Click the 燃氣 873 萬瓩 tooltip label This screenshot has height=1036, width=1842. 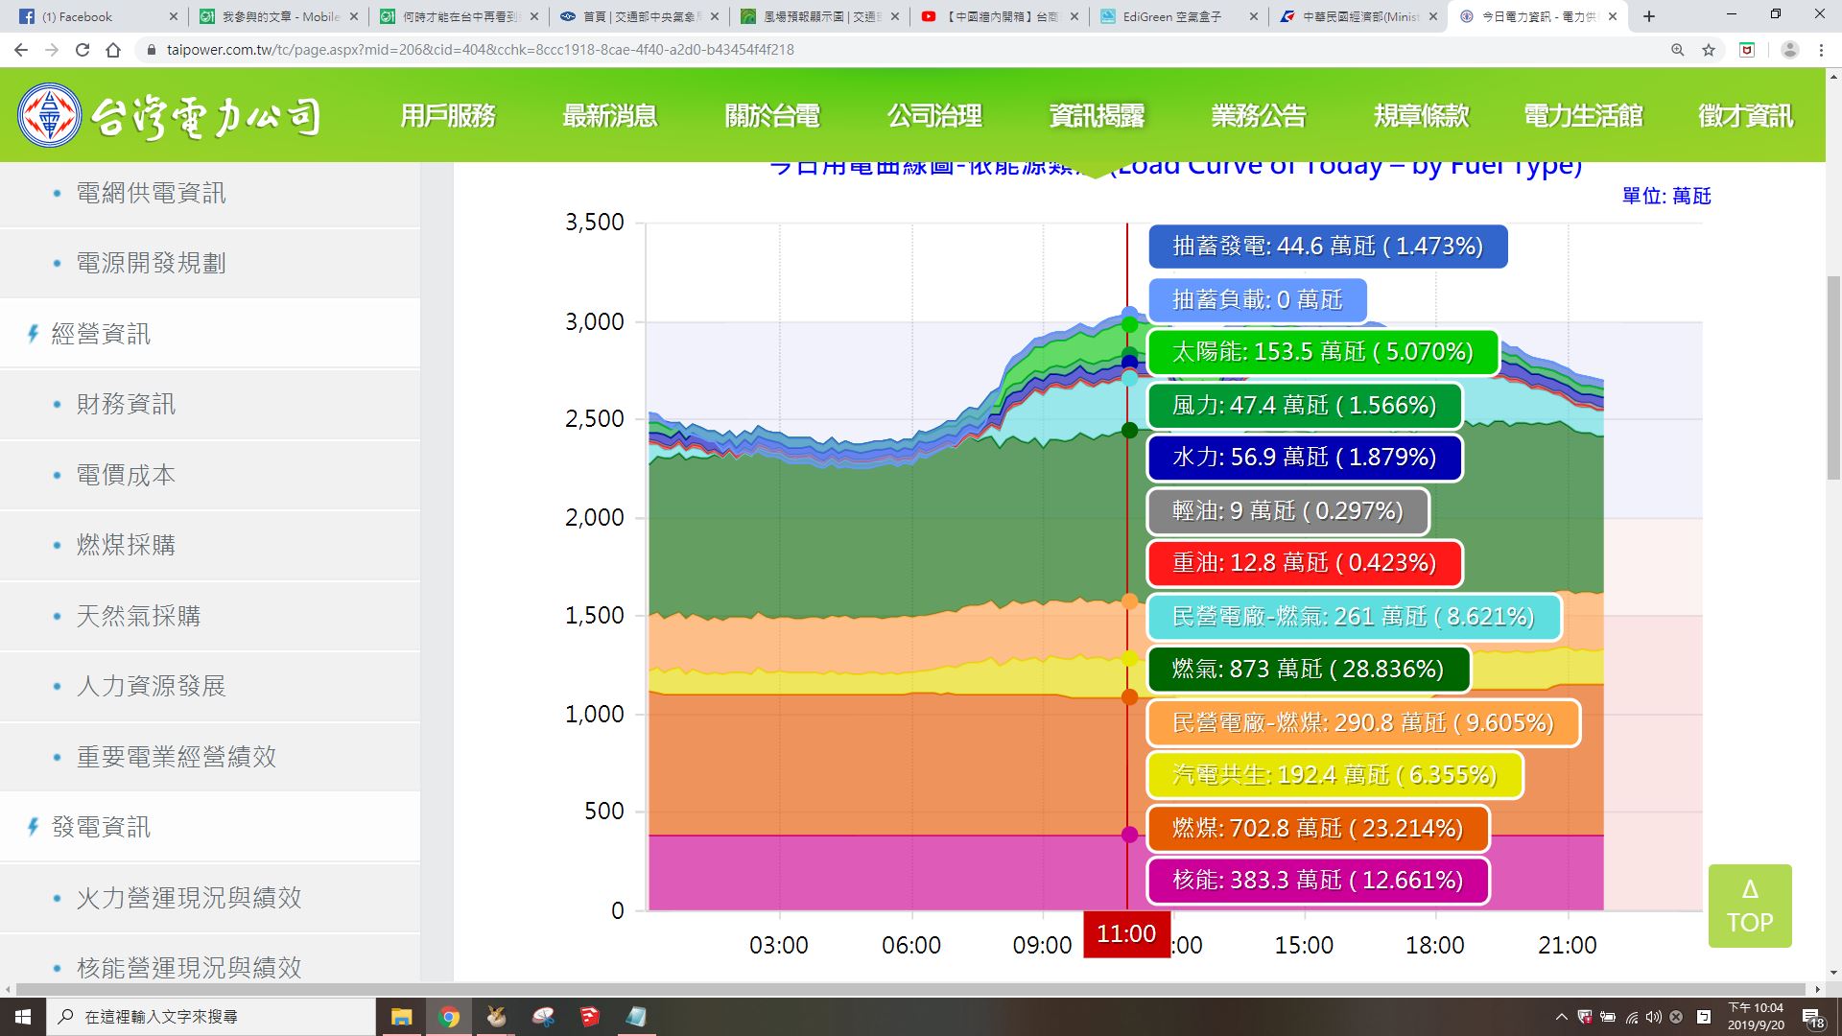[1308, 669]
